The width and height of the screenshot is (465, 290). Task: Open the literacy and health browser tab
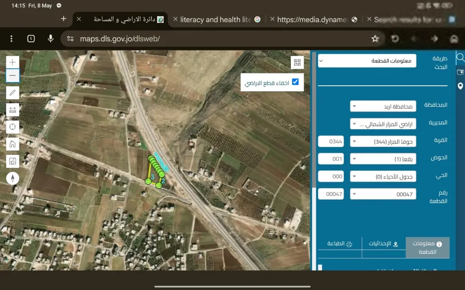coord(216,19)
